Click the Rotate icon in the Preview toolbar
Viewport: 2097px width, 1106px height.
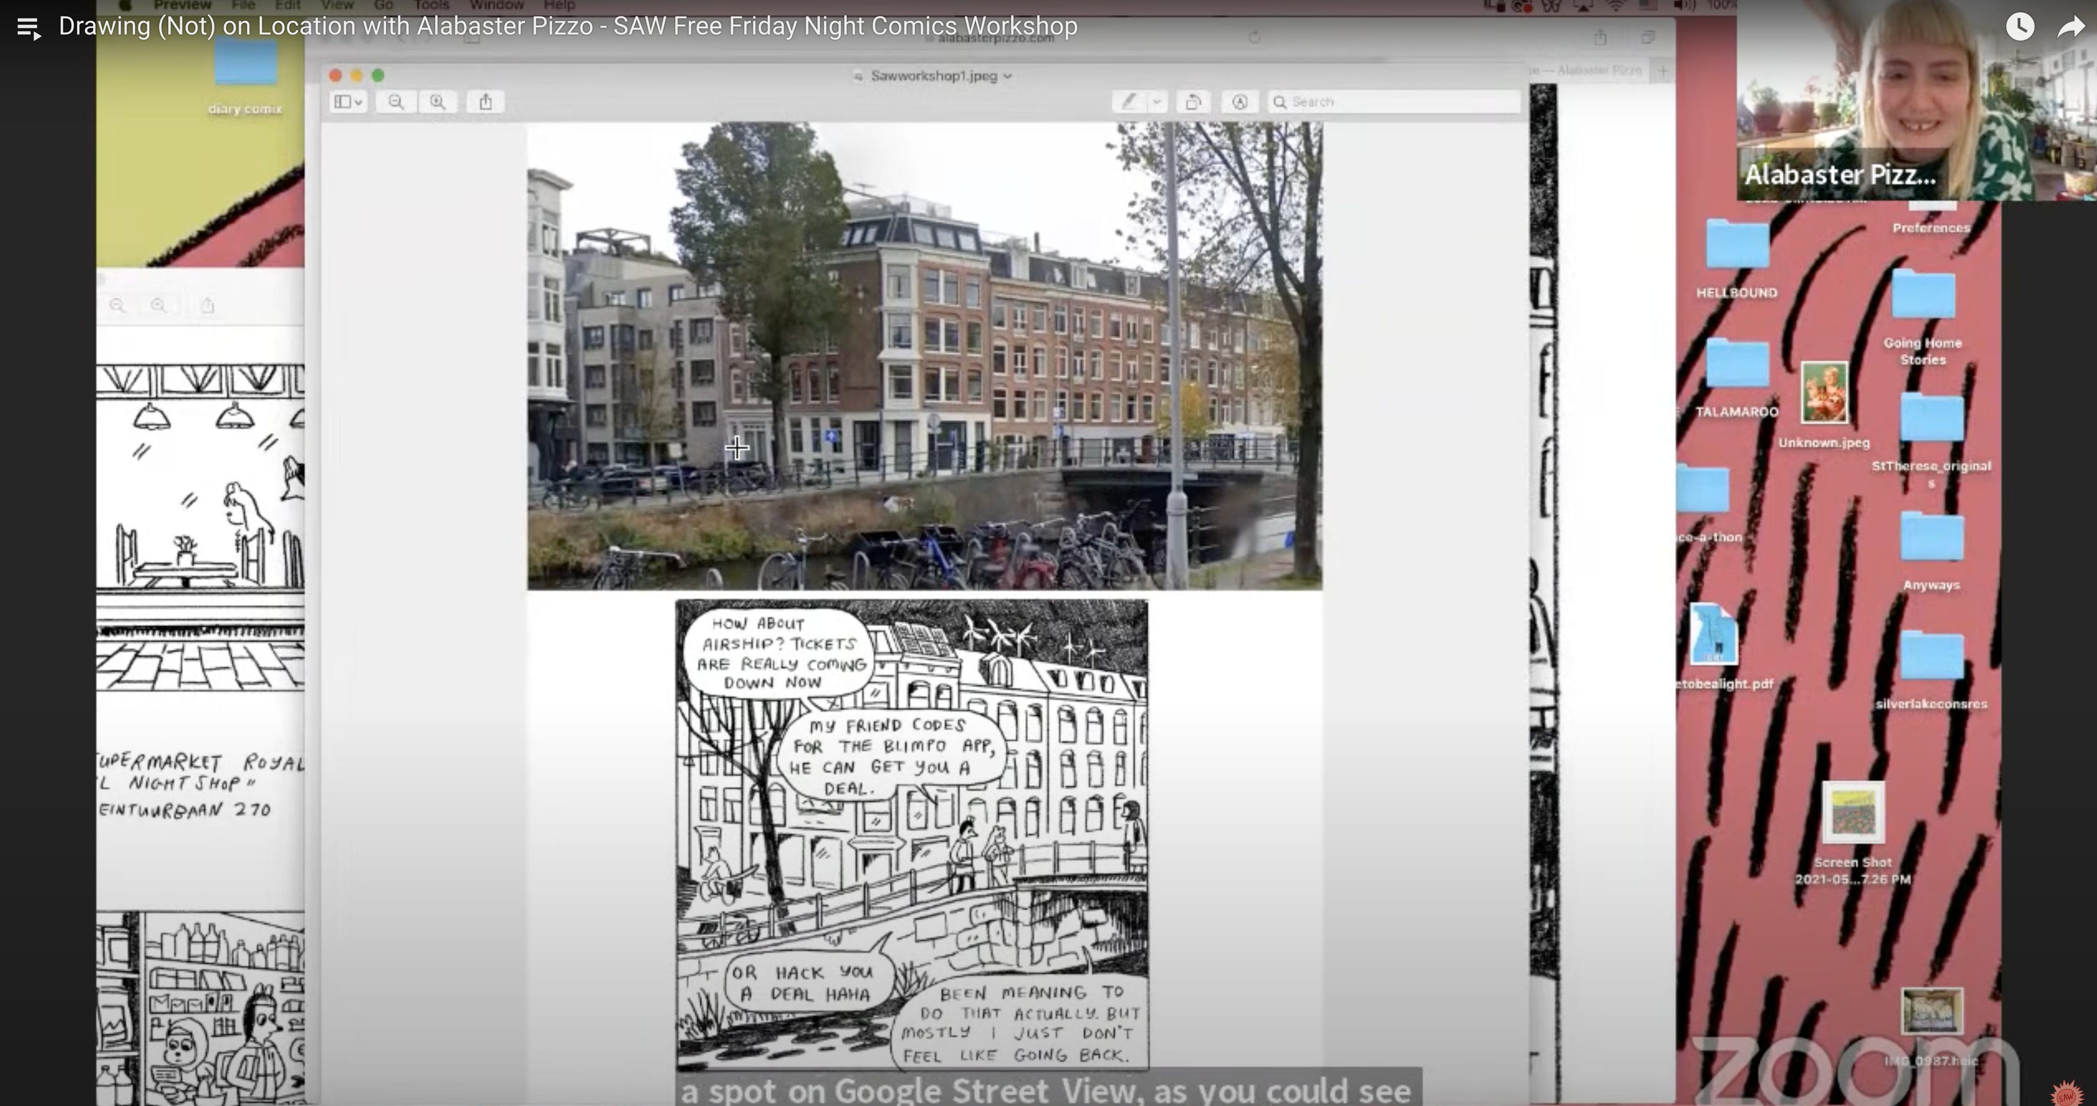point(1194,102)
